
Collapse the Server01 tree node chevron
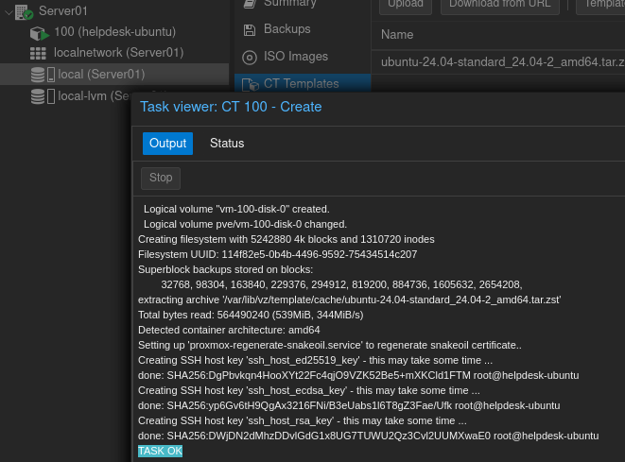(x=9, y=12)
